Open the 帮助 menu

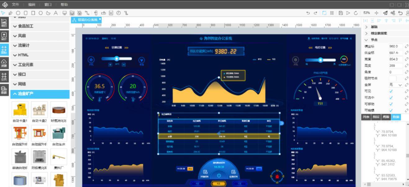[64, 5]
